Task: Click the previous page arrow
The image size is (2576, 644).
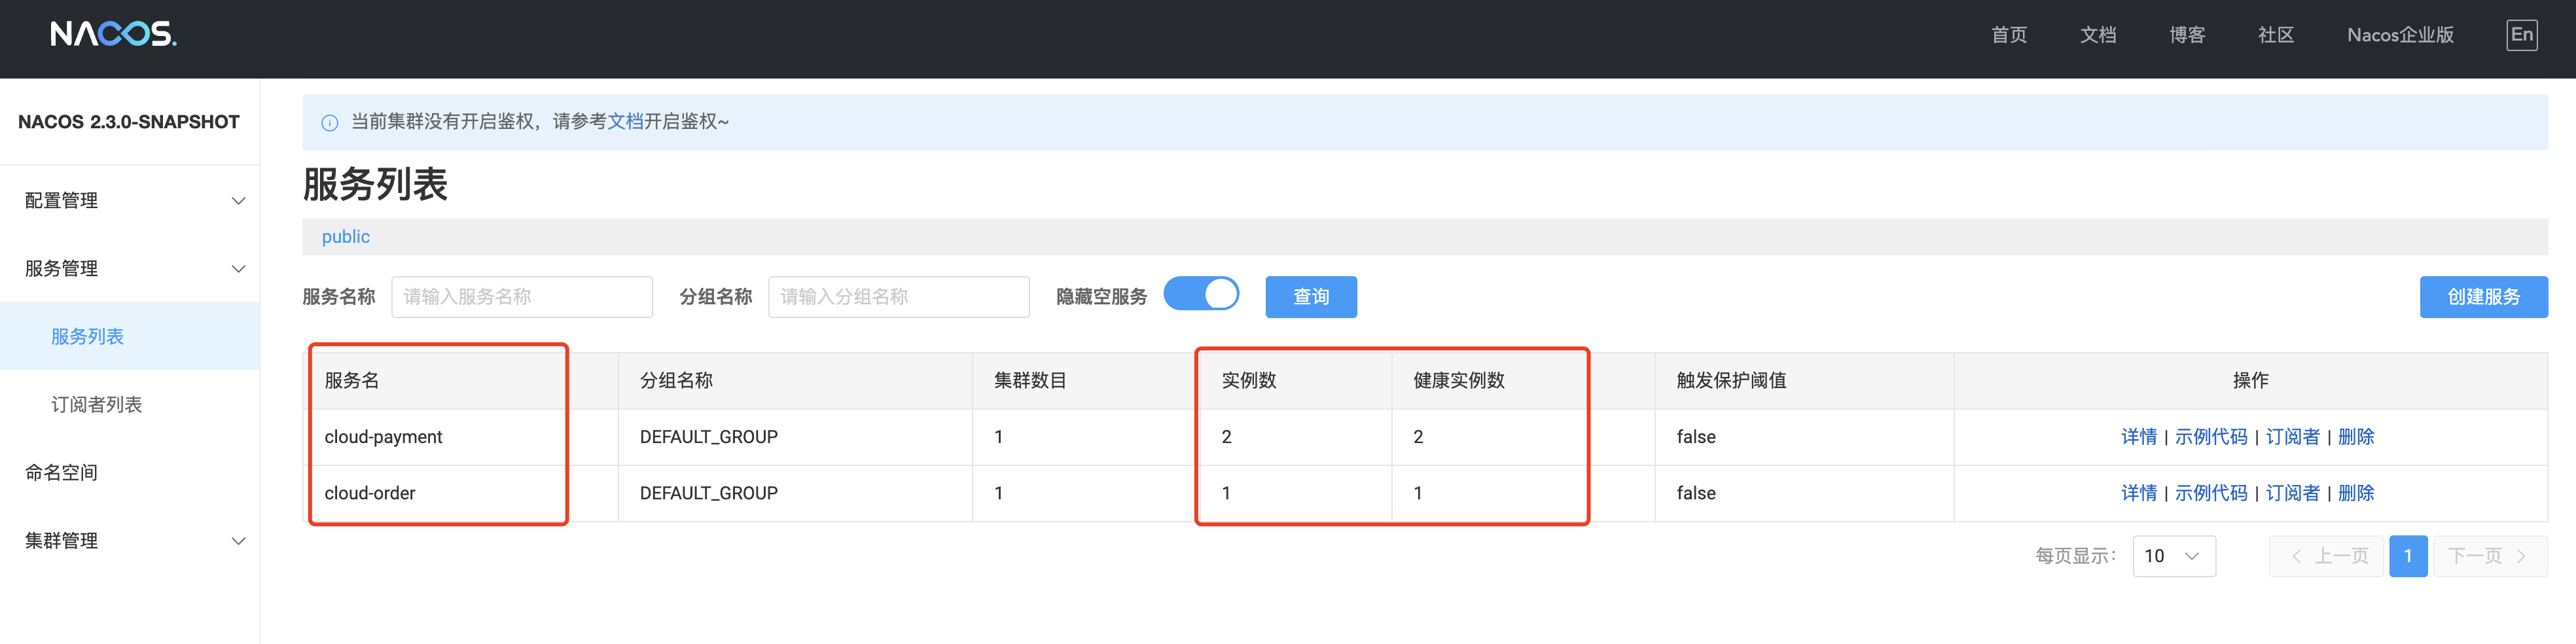Action: pos(2327,556)
